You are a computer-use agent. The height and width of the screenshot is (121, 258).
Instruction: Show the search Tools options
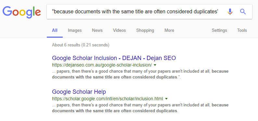[x=242, y=30]
